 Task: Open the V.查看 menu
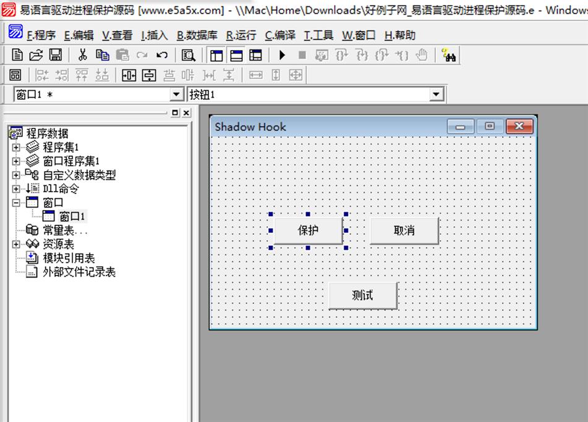[117, 35]
